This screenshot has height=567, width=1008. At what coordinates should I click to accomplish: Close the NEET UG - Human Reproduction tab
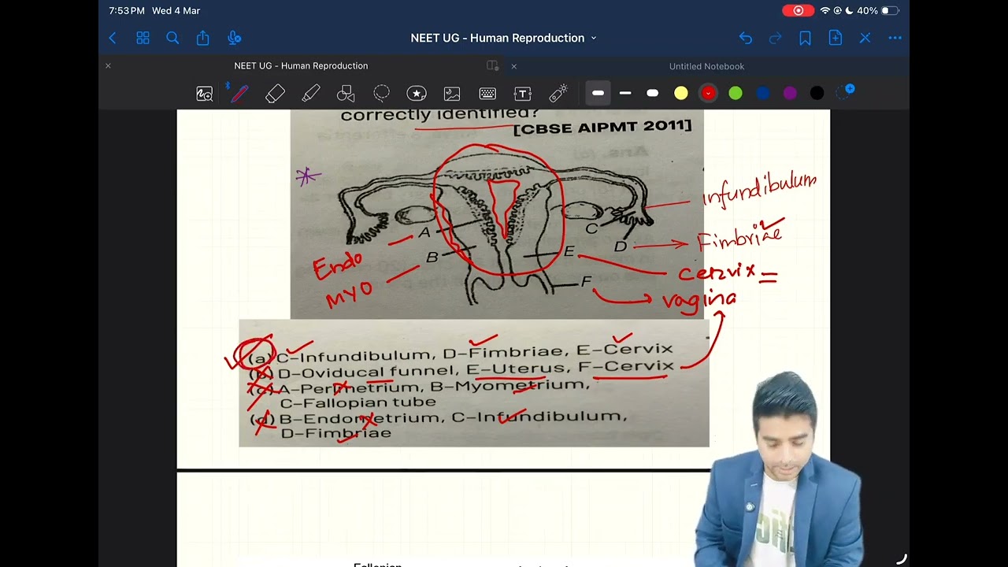tap(108, 66)
